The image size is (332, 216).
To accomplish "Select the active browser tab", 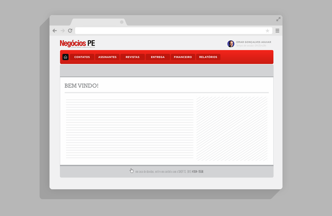I will point(99,22).
